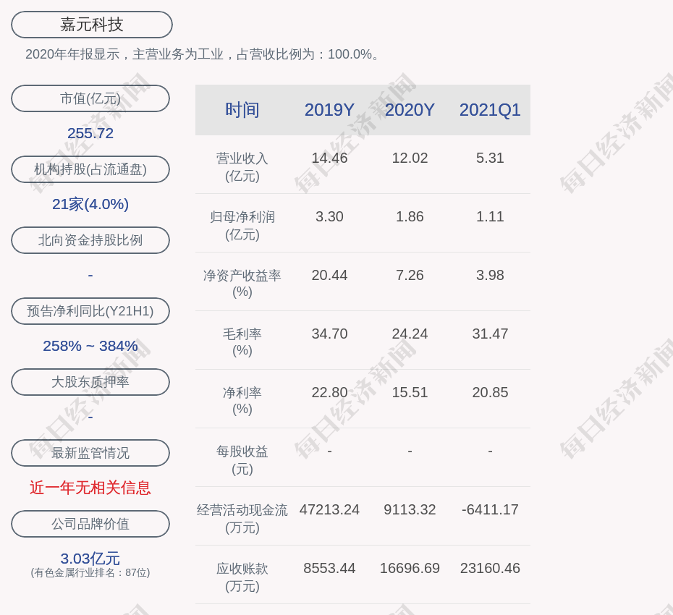Open the 公司品牌价值 pill

pos(90,524)
